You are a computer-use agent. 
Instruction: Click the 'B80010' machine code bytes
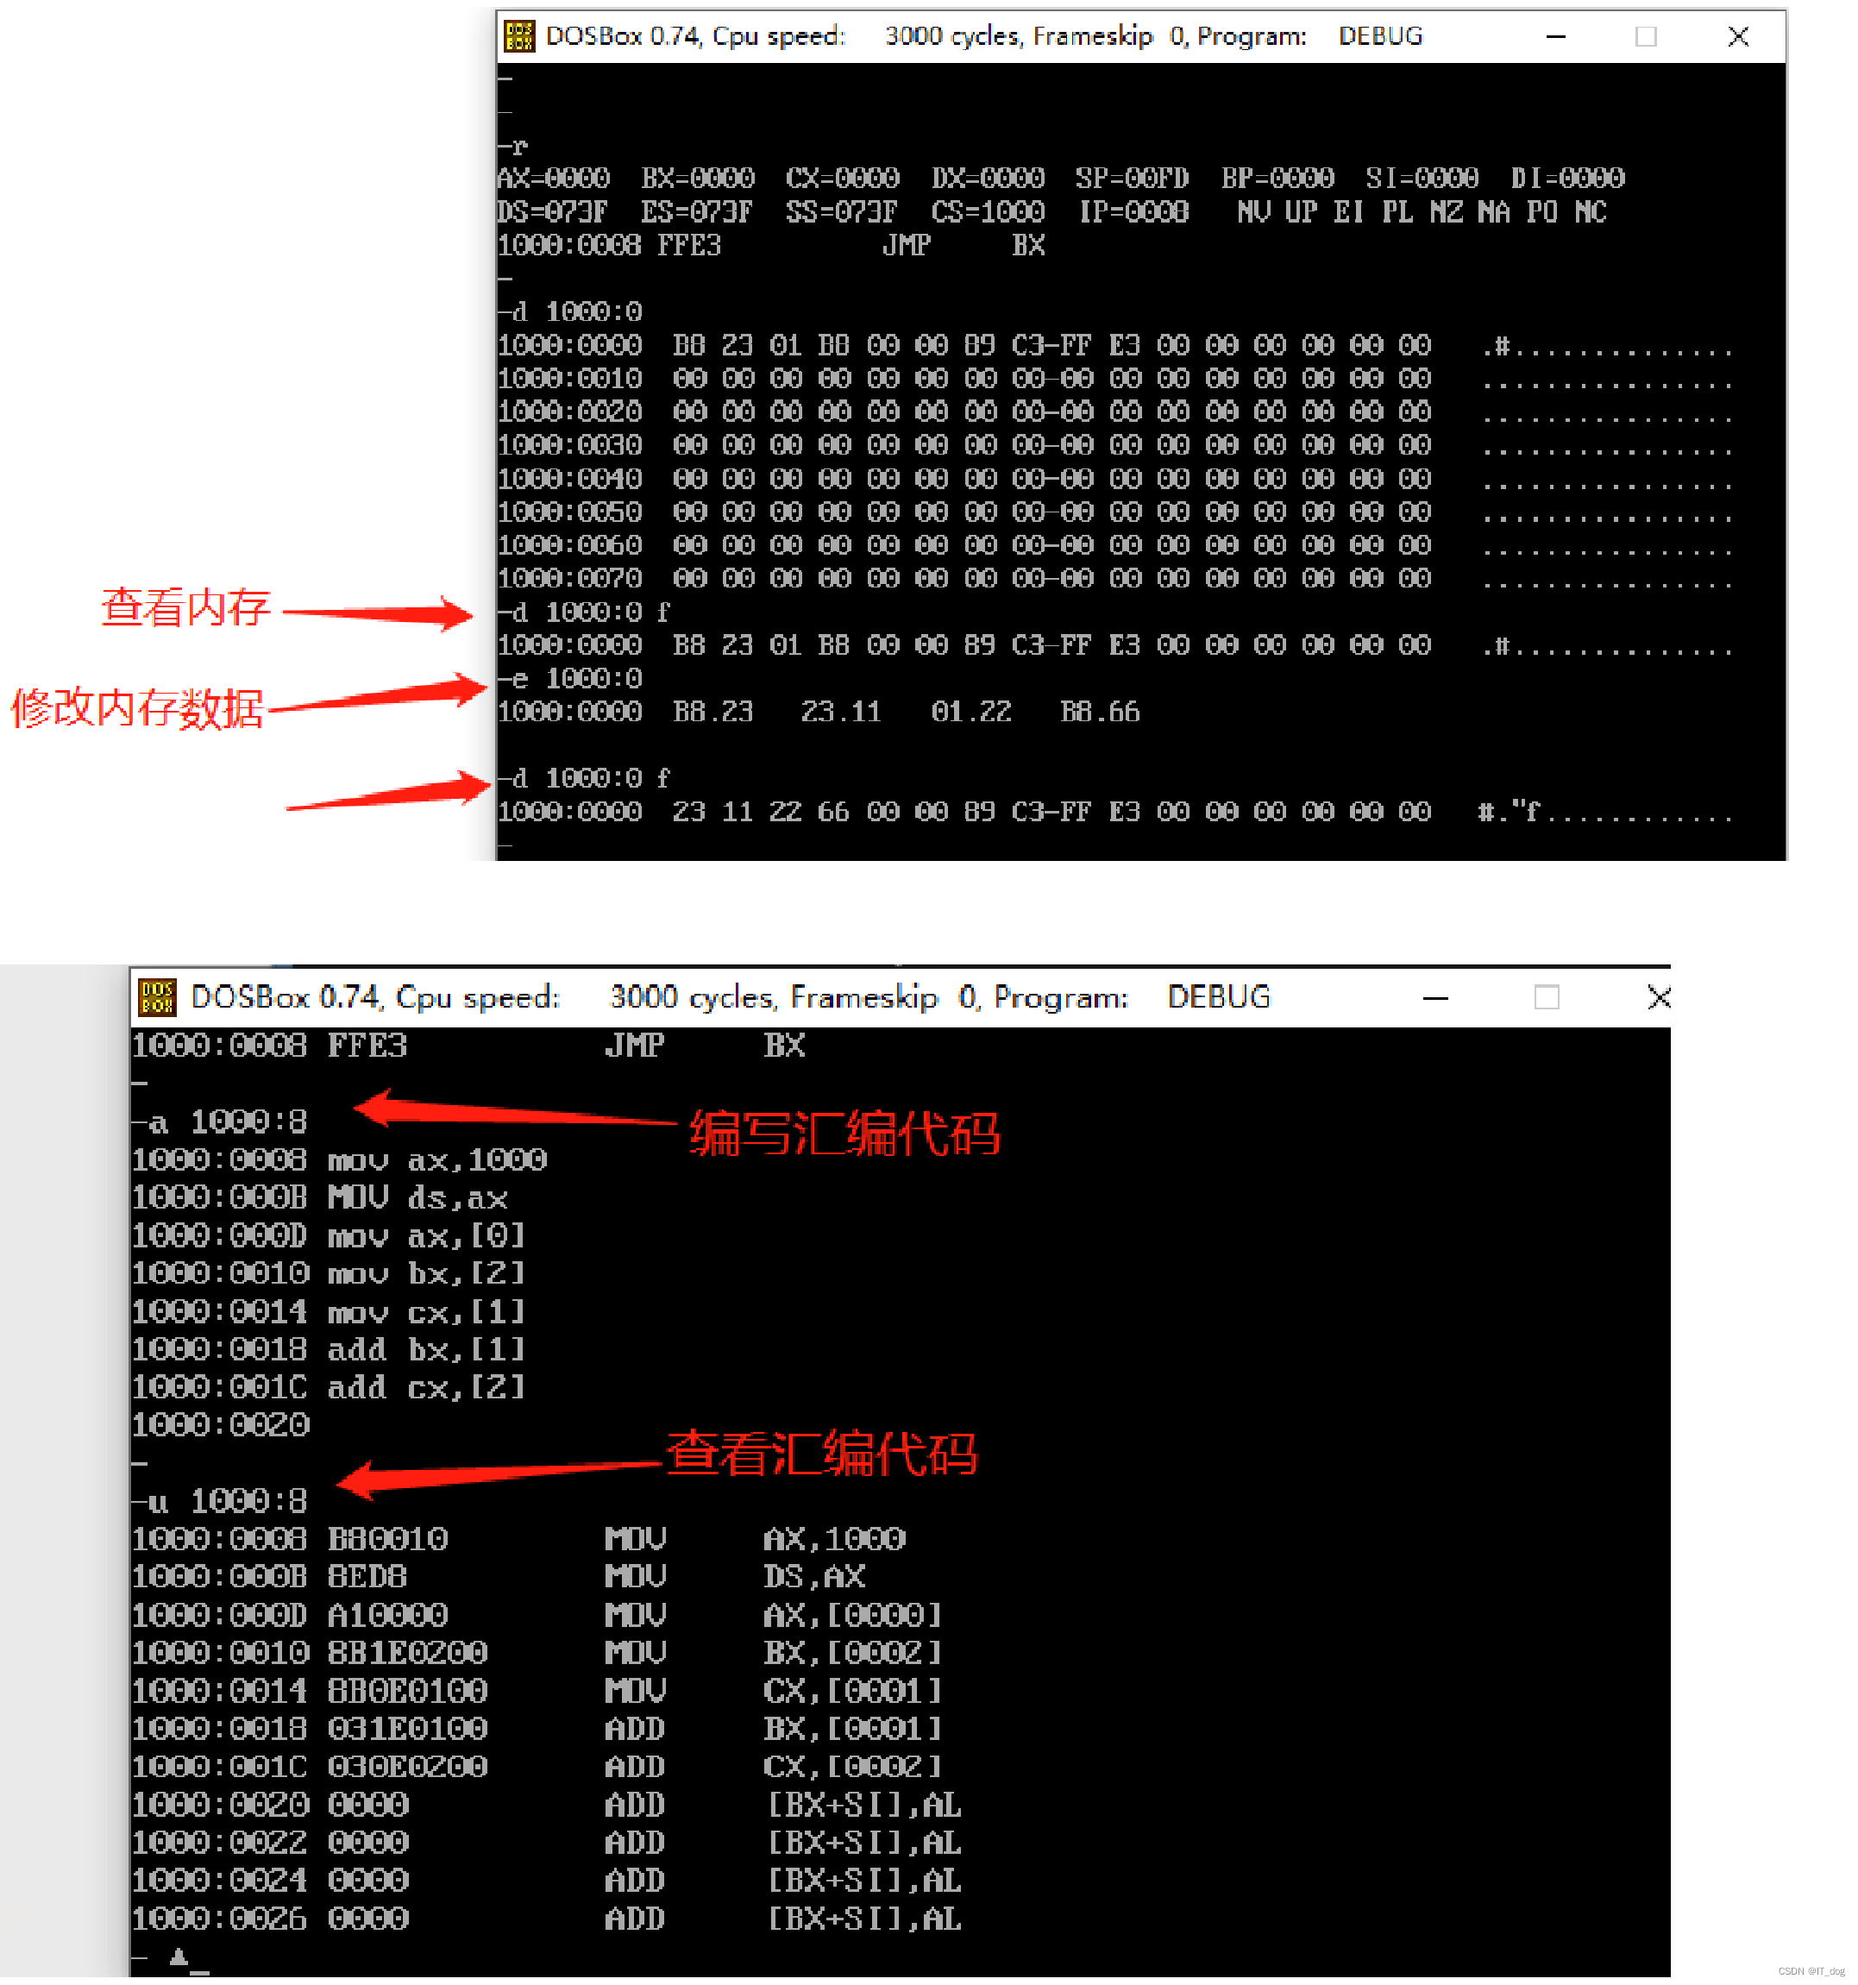pos(388,1540)
